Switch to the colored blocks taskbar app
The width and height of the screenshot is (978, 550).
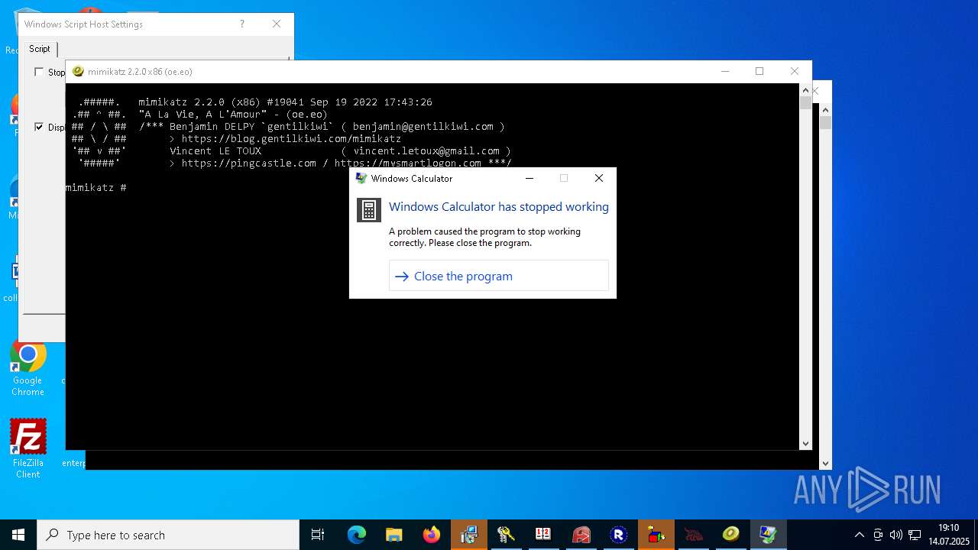tap(656, 535)
